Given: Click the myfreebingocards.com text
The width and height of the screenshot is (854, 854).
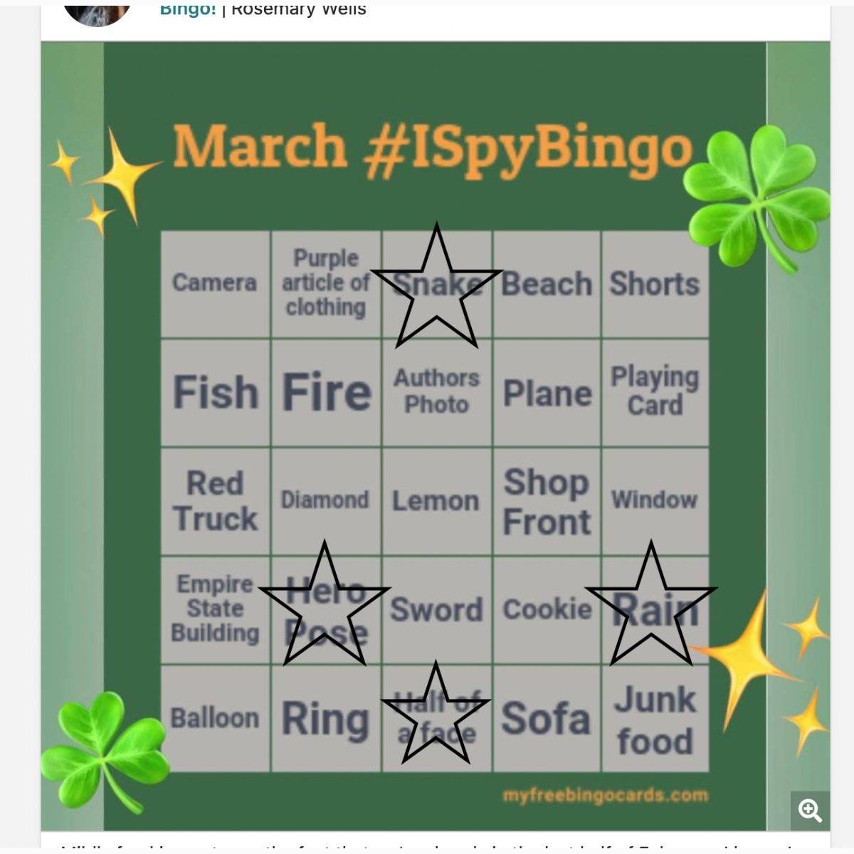Looking at the screenshot, I should point(605,795).
